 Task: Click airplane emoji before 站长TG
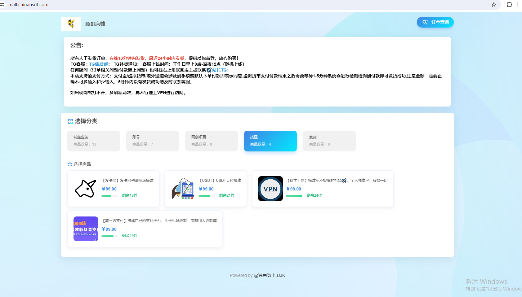coord(209,70)
